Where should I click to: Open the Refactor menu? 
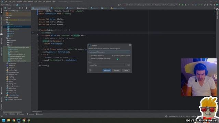[30, 2]
